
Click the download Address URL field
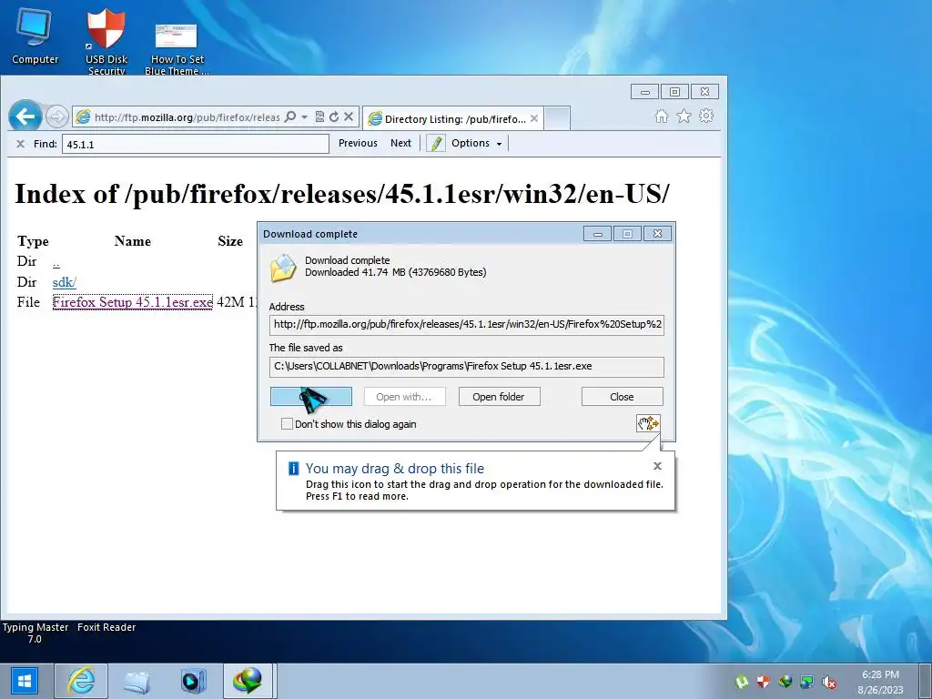(x=467, y=325)
